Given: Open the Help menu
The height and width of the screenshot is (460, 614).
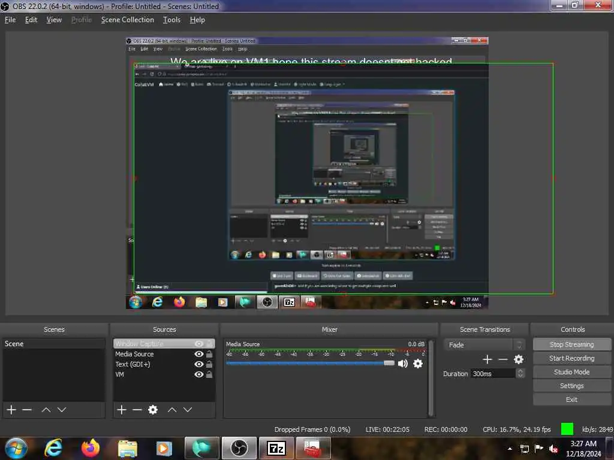Looking at the screenshot, I should (197, 20).
